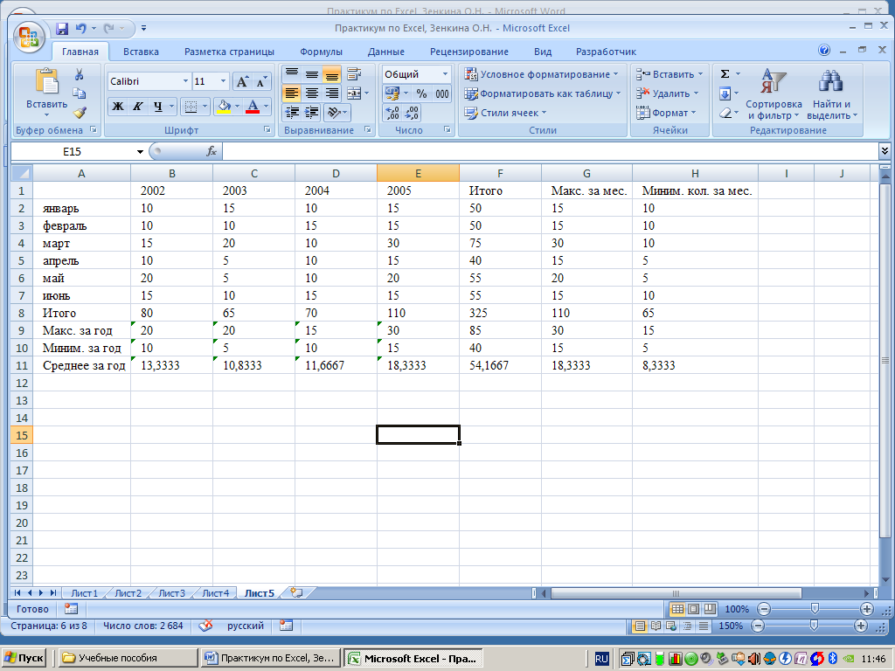Open Шрифт dialog launcher
This screenshot has height=671, width=895.
(267, 130)
